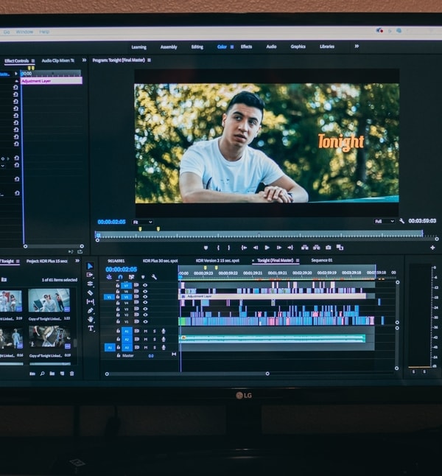
Task: Select the Hand tool in the tools panel
Action: (91, 319)
